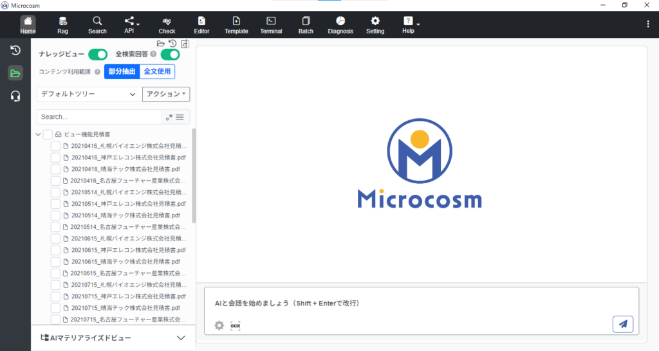Select 20210514_晴海テック株式会社見積書.pdf
Viewport: 659px width, 351px height.
click(x=125, y=215)
